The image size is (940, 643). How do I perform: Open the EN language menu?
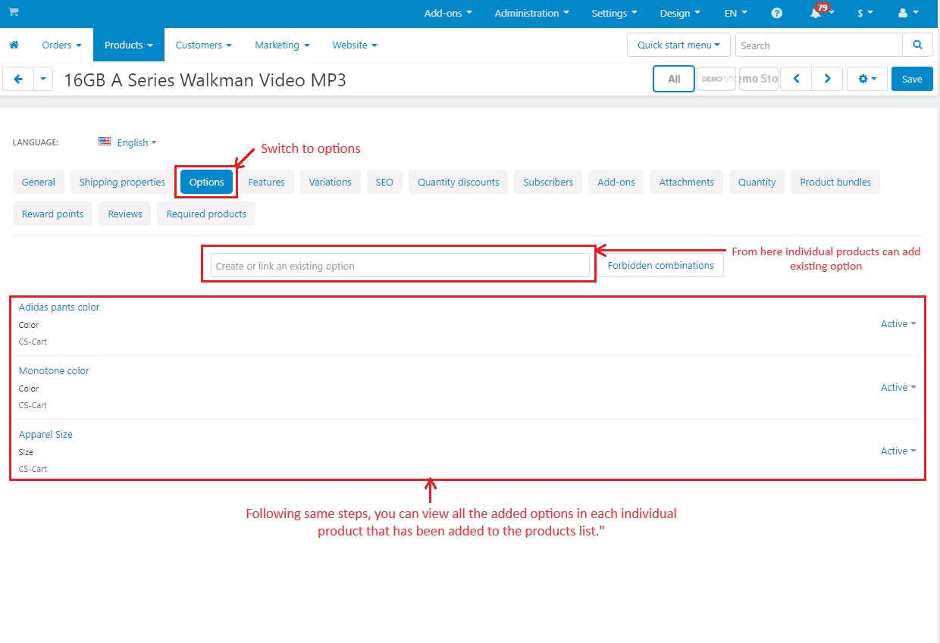[x=735, y=13]
